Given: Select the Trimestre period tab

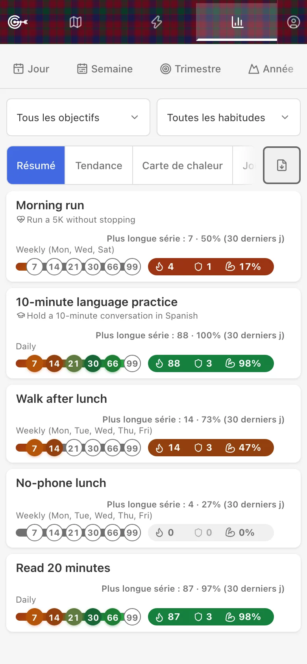Looking at the screenshot, I should (x=190, y=69).
